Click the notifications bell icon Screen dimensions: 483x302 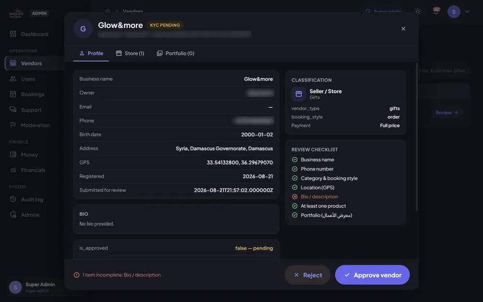[436, 12]
